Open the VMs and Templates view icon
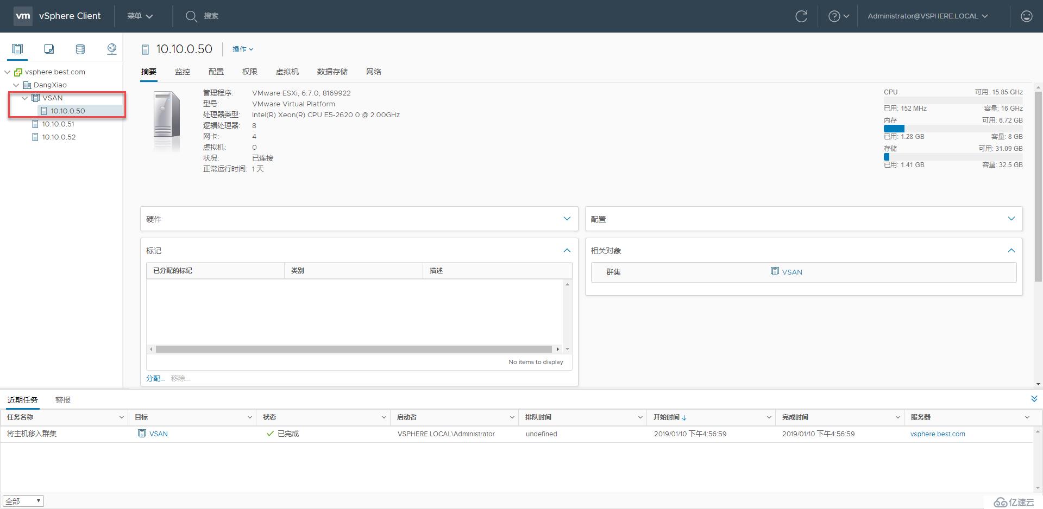This screenshot has width=1043, height=509. tap(49, 49)
